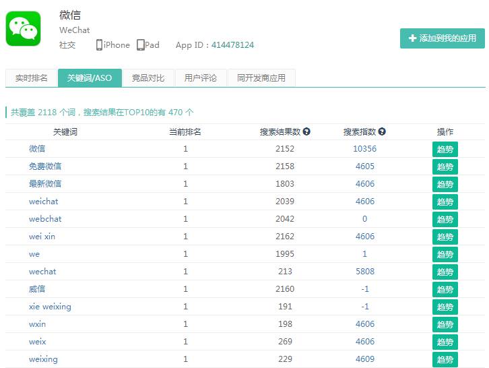Click result count 2162 in wei xin row
Image resolution: width=489 pixels, height=368 pixels.
point(285,237)
